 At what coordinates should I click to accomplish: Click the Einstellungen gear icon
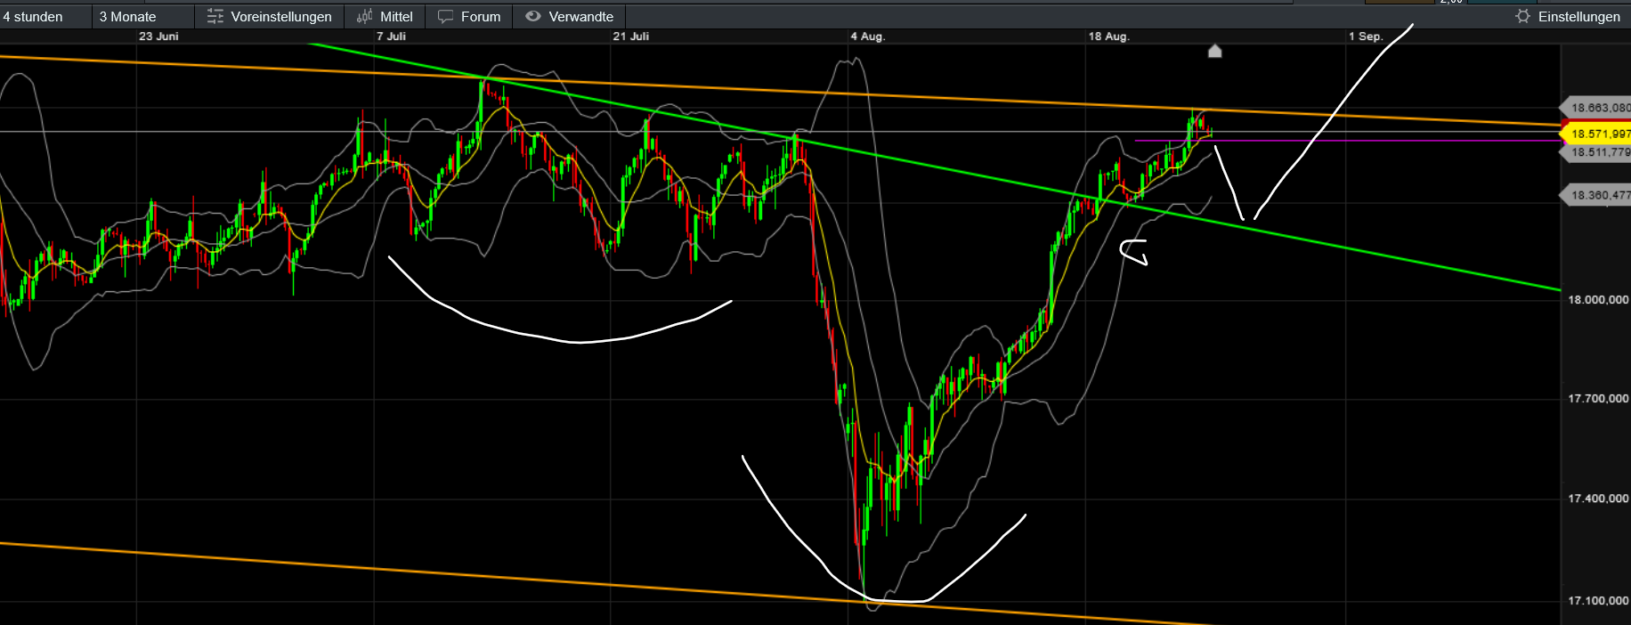[1523, 16]
